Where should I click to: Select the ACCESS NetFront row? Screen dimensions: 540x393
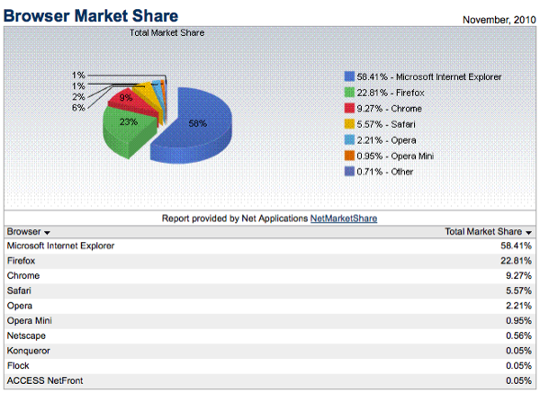pyautogui.click(x=270, y=382)
